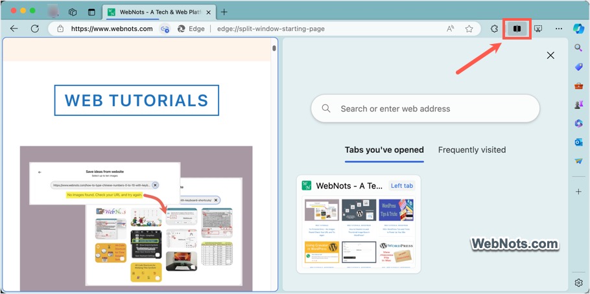Open the Extensions puzzle icon
This screenshot has height=294, width=590.
495,28
